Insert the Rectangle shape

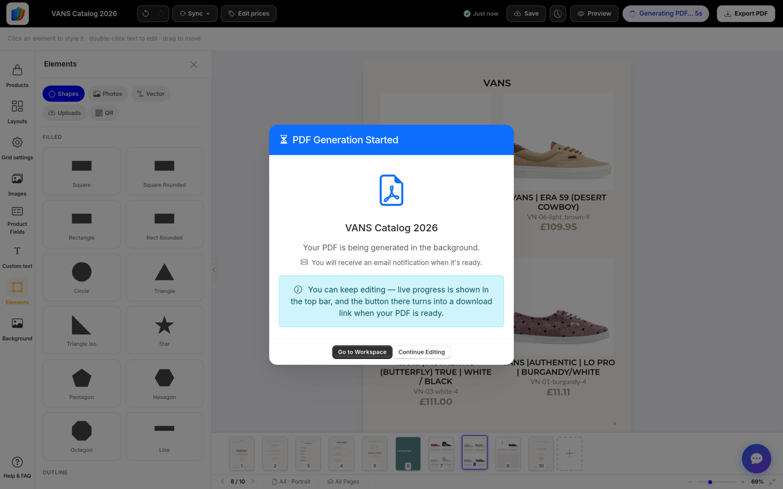(82, 224)
